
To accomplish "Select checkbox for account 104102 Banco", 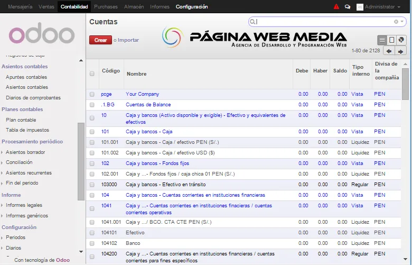I will (92, 243).
